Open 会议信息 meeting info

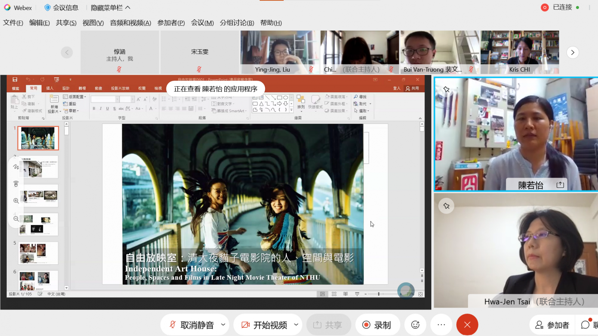pyautogui.click(x=61, y=7)
